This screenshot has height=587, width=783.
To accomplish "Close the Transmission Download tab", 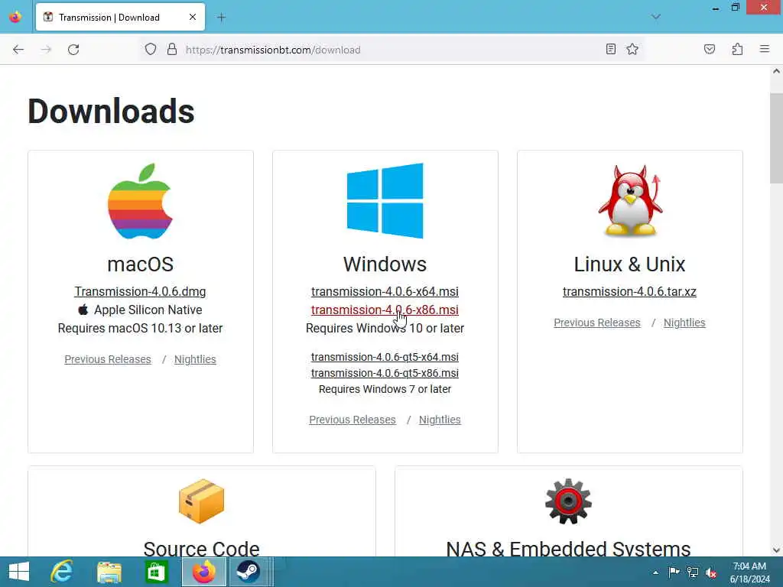I will point(193,18).
